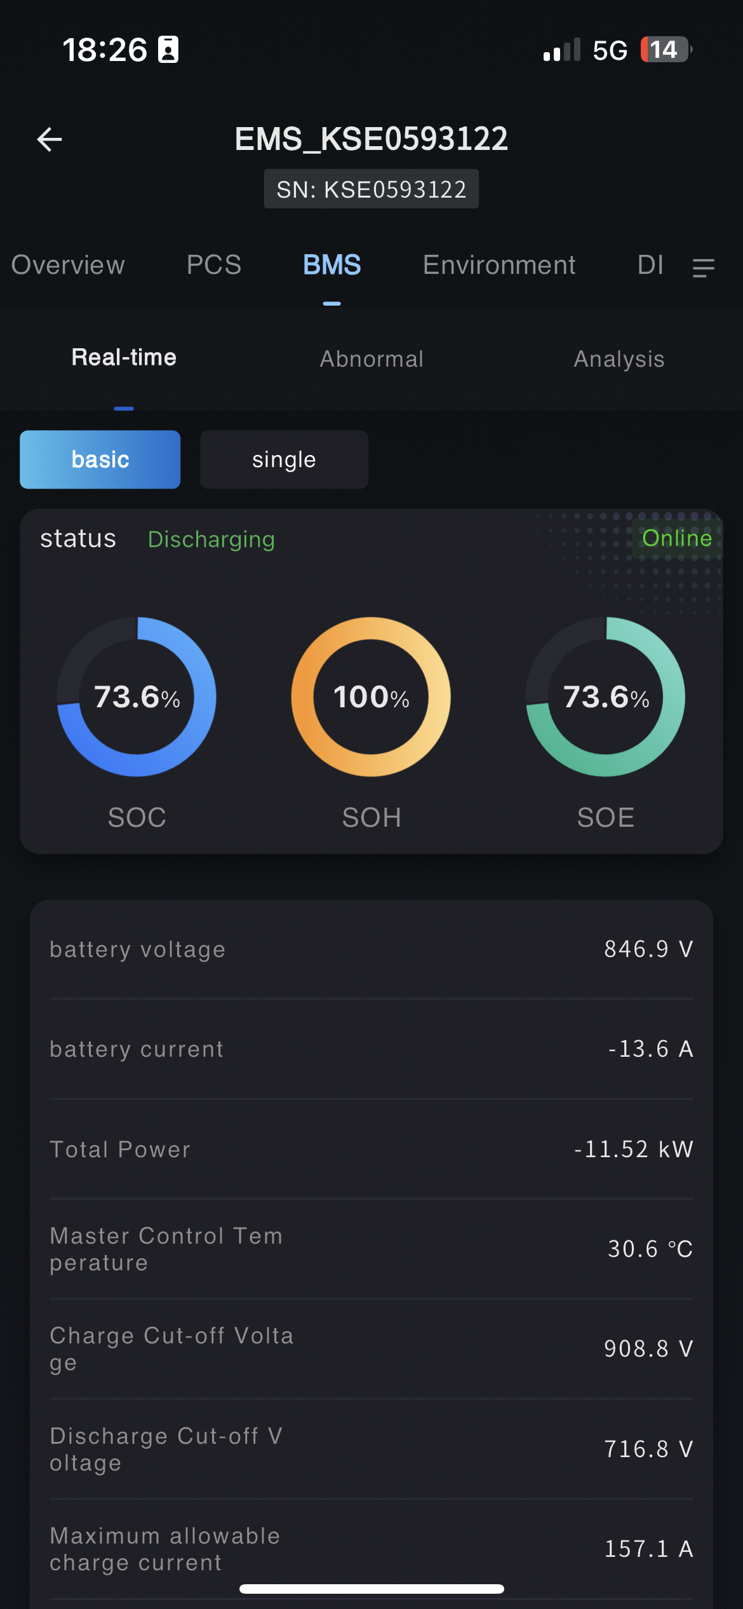
Task: Tap the battery voltage row
Action: tap(371, 949)
